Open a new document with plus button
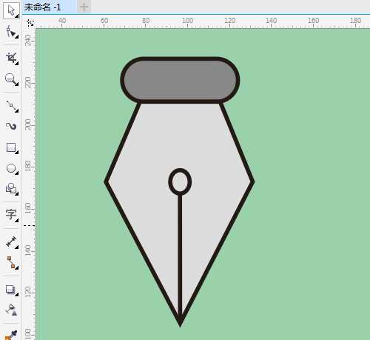 tap(84, 7)
